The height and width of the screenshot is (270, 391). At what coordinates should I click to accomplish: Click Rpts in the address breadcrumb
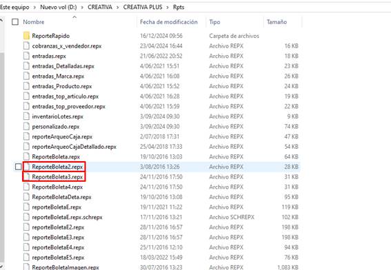pos(179,7)
